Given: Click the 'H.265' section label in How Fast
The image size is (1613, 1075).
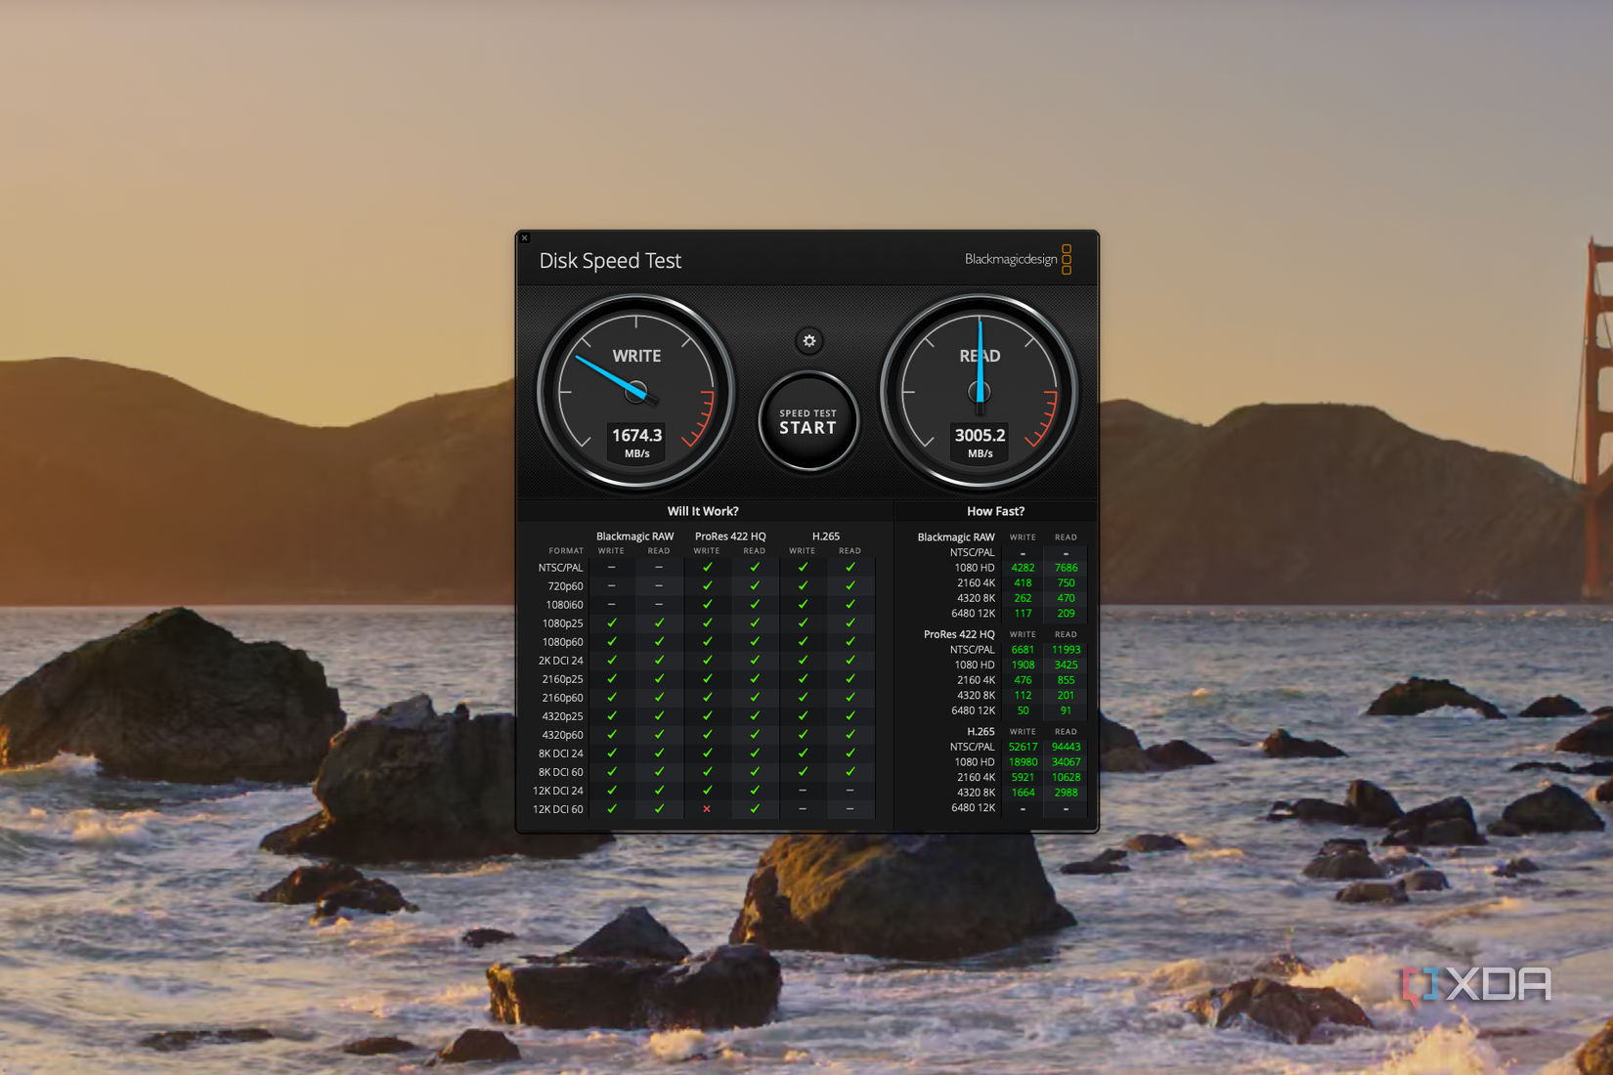Looking at the screenshot, I should [981, 732].
